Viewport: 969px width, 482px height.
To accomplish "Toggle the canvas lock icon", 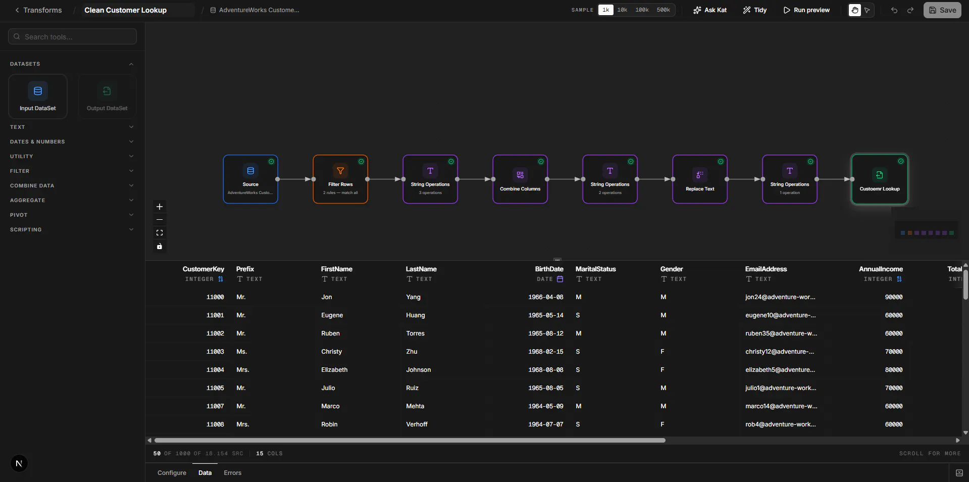I will point(160,246).
